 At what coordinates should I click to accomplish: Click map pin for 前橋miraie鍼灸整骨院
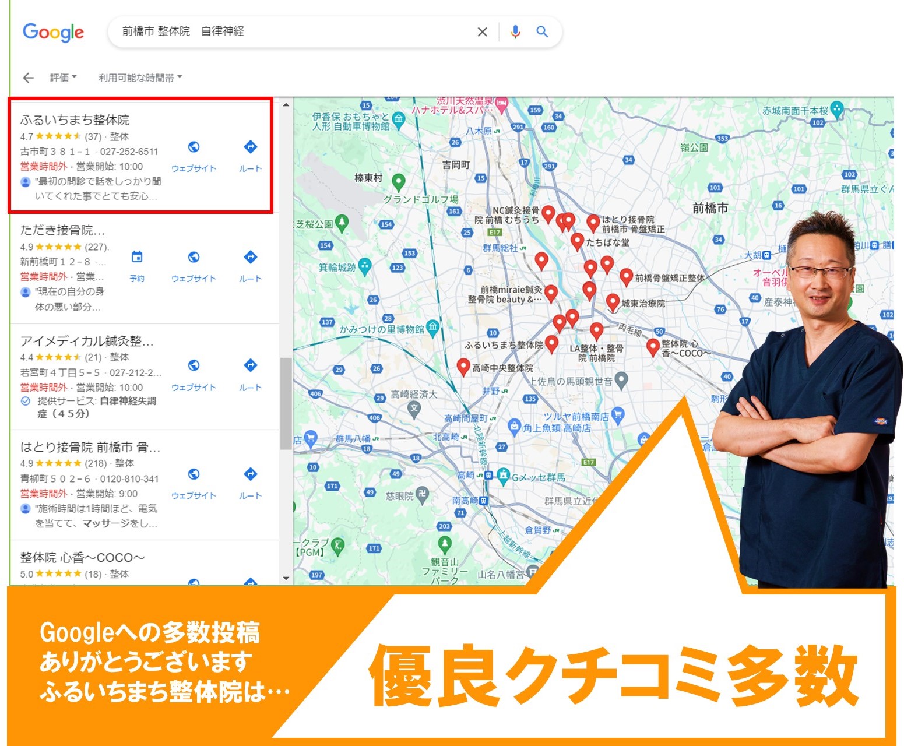(x=551, y=293)
